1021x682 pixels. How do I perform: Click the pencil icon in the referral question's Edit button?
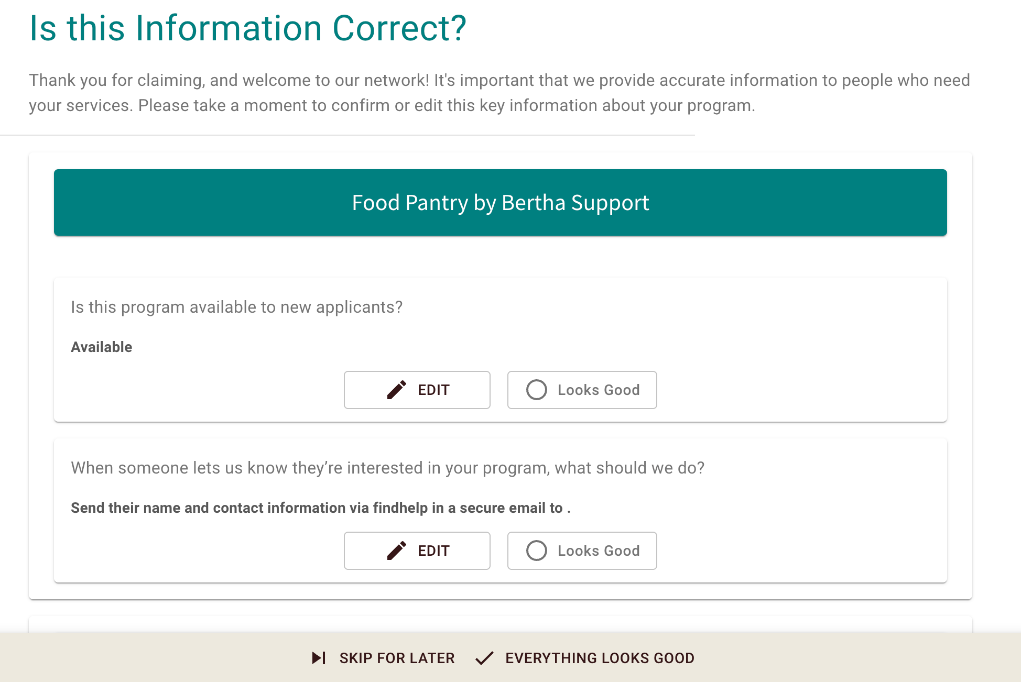397,551
